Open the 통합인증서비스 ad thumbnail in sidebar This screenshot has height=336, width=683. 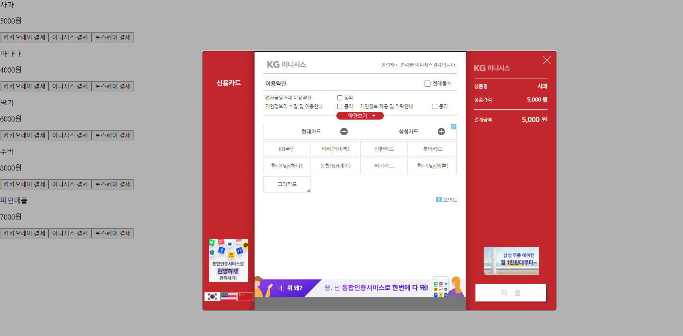[228, 260]
